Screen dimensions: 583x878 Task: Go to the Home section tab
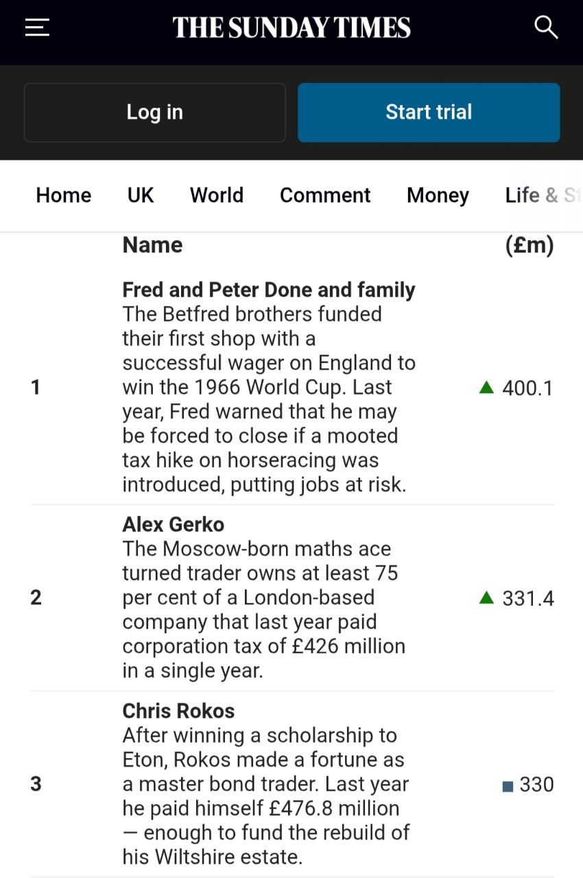(63, 195)
